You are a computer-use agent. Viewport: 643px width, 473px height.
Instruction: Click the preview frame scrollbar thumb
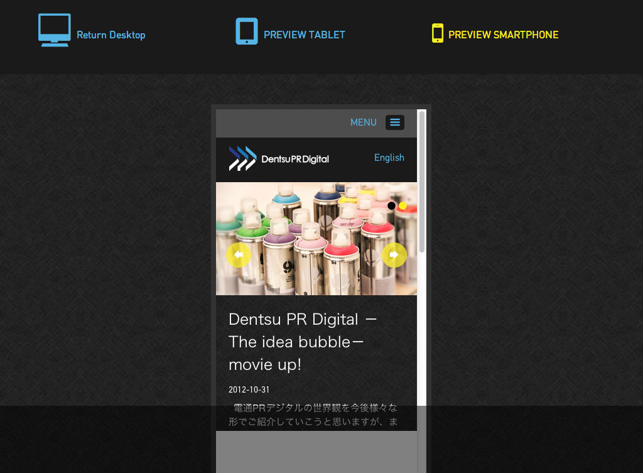421,182
